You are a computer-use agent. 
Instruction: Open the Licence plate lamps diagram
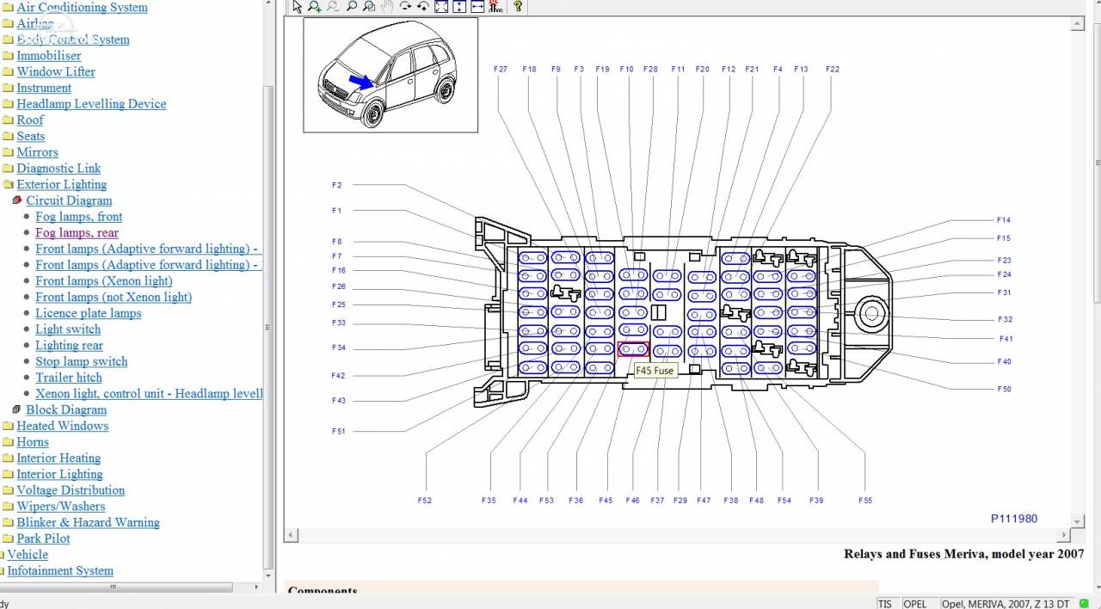click(x=88, y=314)
